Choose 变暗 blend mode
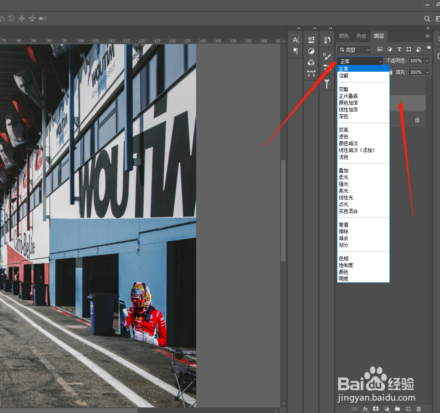440x413 pixels. click(363, 89)
